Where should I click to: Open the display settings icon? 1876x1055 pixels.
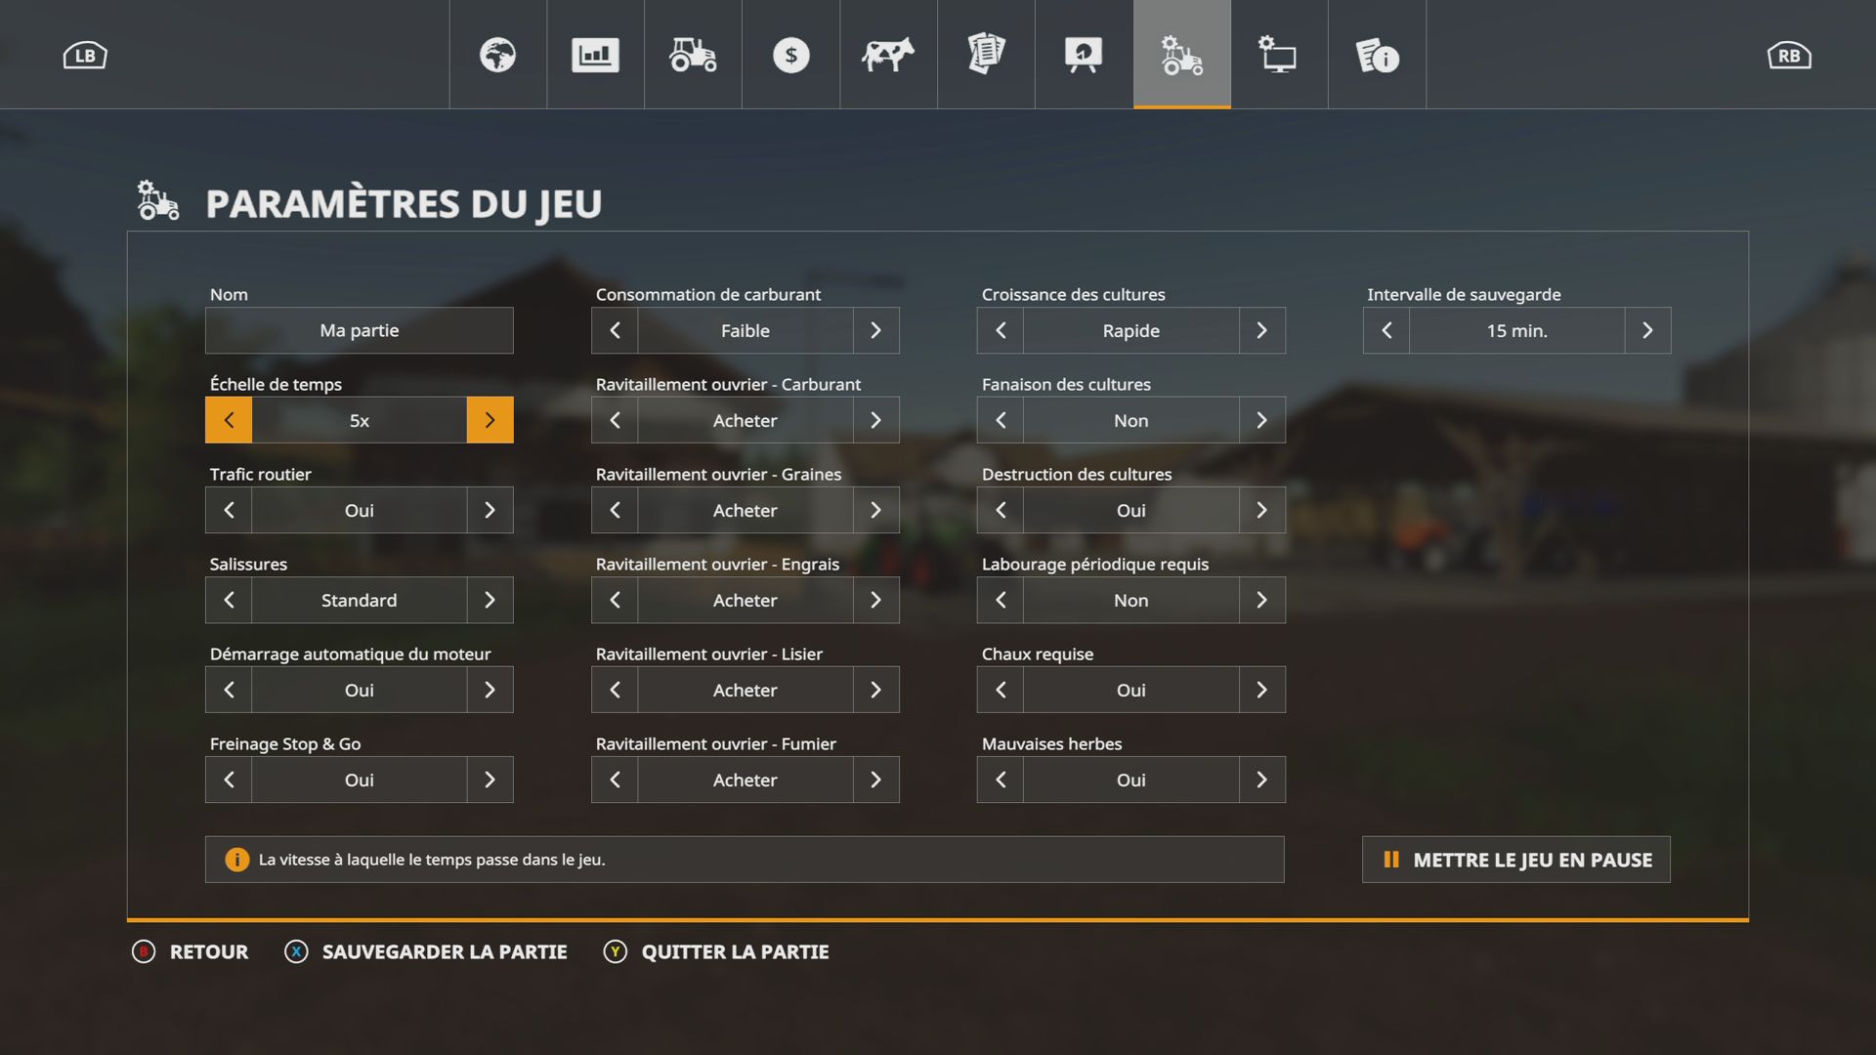coord(1279,56)
